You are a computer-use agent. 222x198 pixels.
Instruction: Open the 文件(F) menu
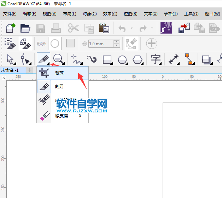(10, 14)
